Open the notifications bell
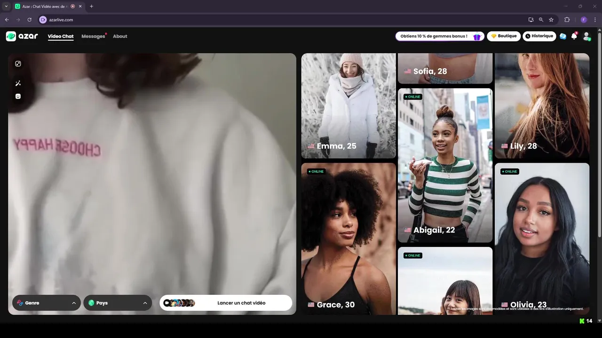This screenshot has height=338, width=602. tap(574, 36)
